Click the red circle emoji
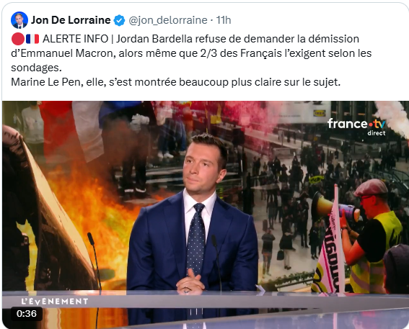409x329 pixels. pos(18,39)
